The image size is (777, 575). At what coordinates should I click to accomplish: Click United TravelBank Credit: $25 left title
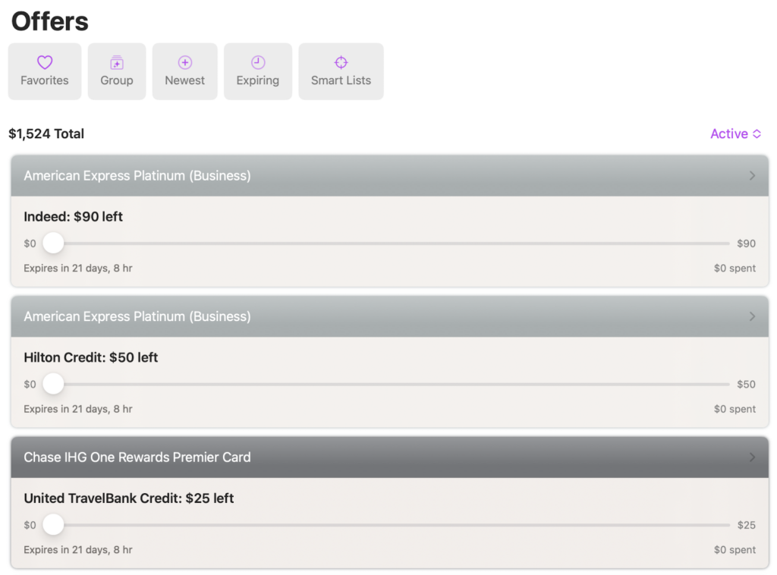pyautogui.click(x=129, y=498)
